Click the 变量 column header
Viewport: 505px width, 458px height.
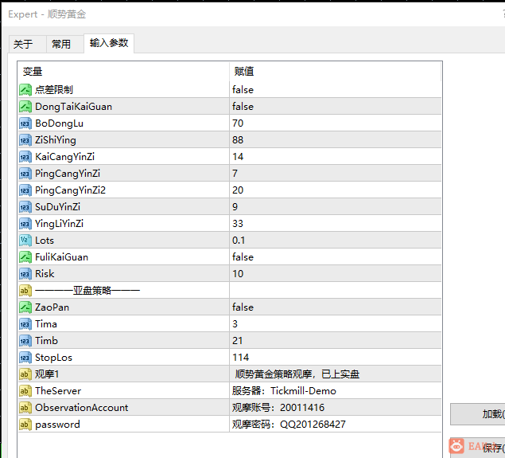click(x=124, y=71)
